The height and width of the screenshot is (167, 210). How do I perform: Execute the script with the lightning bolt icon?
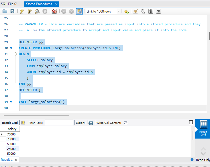point(22,11)
